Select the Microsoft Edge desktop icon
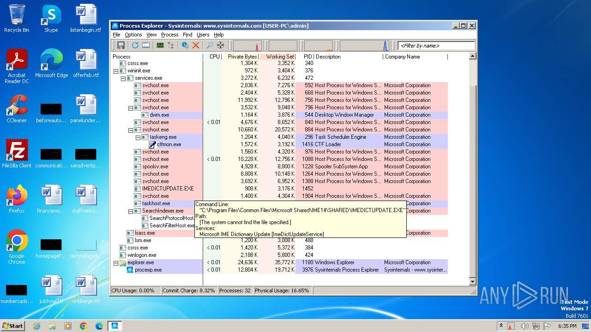This screenshot has height=332, width=591. (x=51, y=64)
